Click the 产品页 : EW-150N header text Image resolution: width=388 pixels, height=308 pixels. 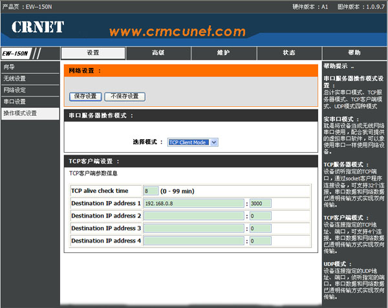(x=27, y=6)
